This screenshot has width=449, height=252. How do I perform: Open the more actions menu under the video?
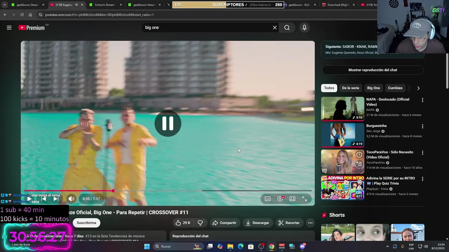click(x=310, y=223)
